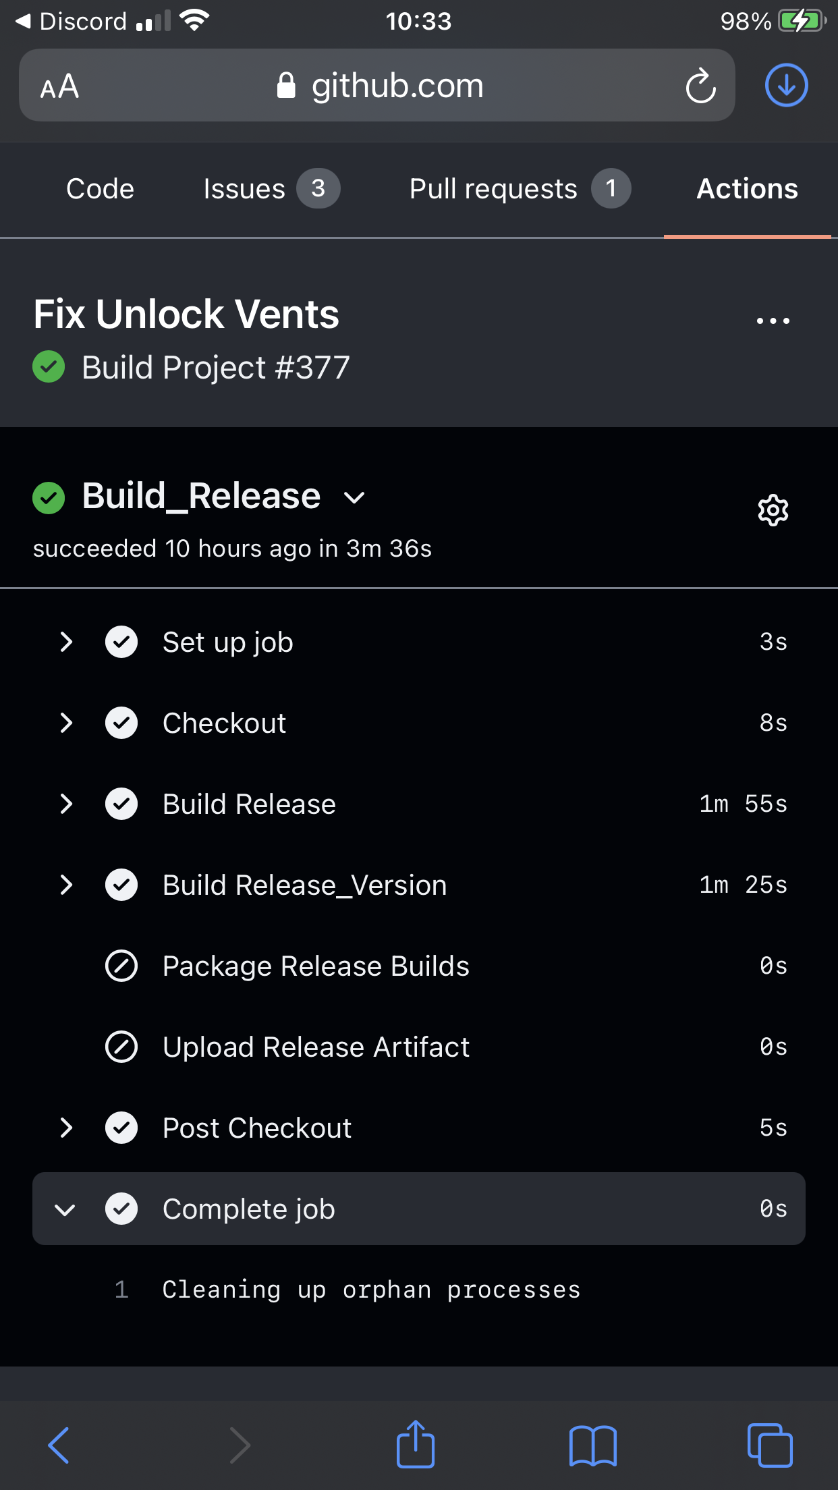Click the green success checkmark beside Build_Release
Viewport: 838px width, 1490px height.
pos(48,498)
